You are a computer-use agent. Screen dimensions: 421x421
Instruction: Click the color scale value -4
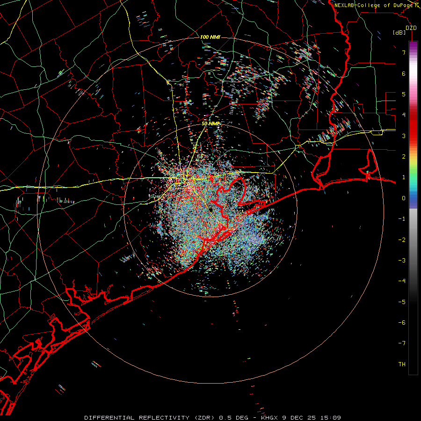pyautogui.click(x=402, y=281)
